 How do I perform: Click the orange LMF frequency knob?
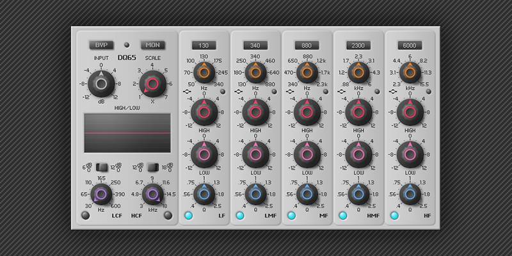coord(255,72)
